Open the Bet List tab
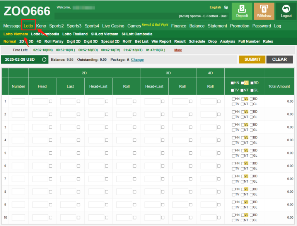Image resolution: width=297 pixels, height=226 pixels. 142,41
